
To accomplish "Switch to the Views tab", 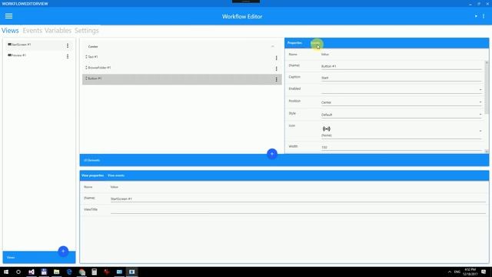I will pos(10,31).
